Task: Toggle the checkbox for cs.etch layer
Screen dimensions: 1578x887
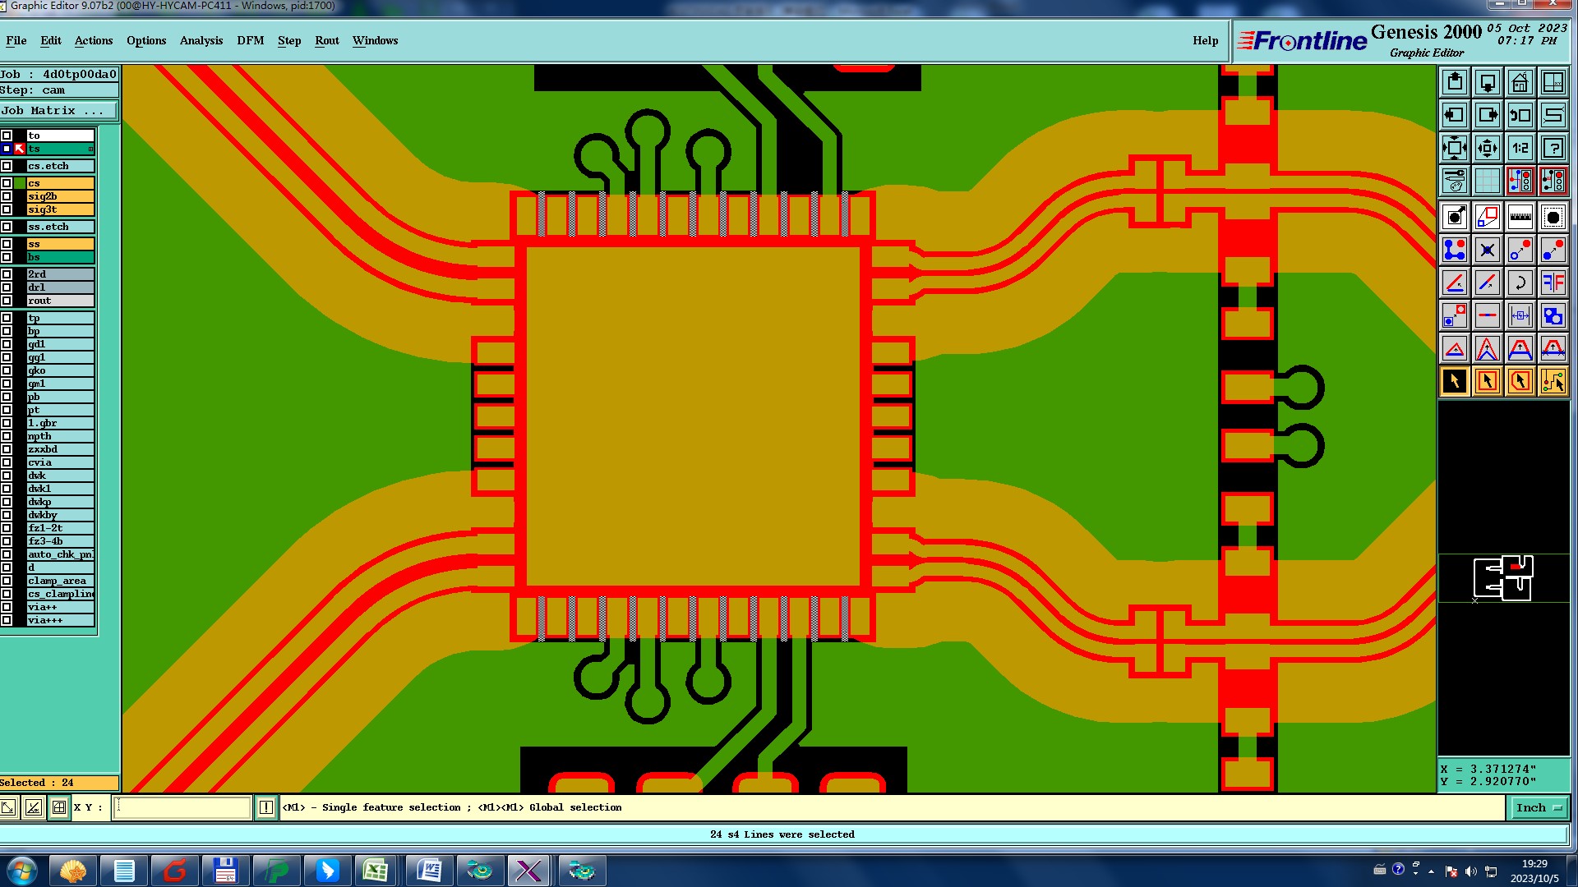Action: click(x=7, y=166)
